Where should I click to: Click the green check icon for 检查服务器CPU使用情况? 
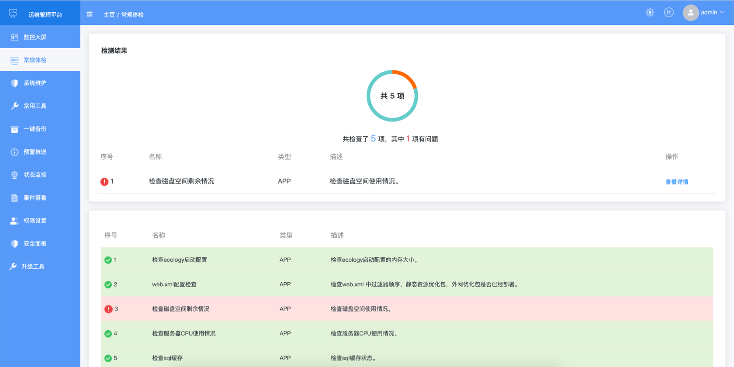click(x=108, y=334)
